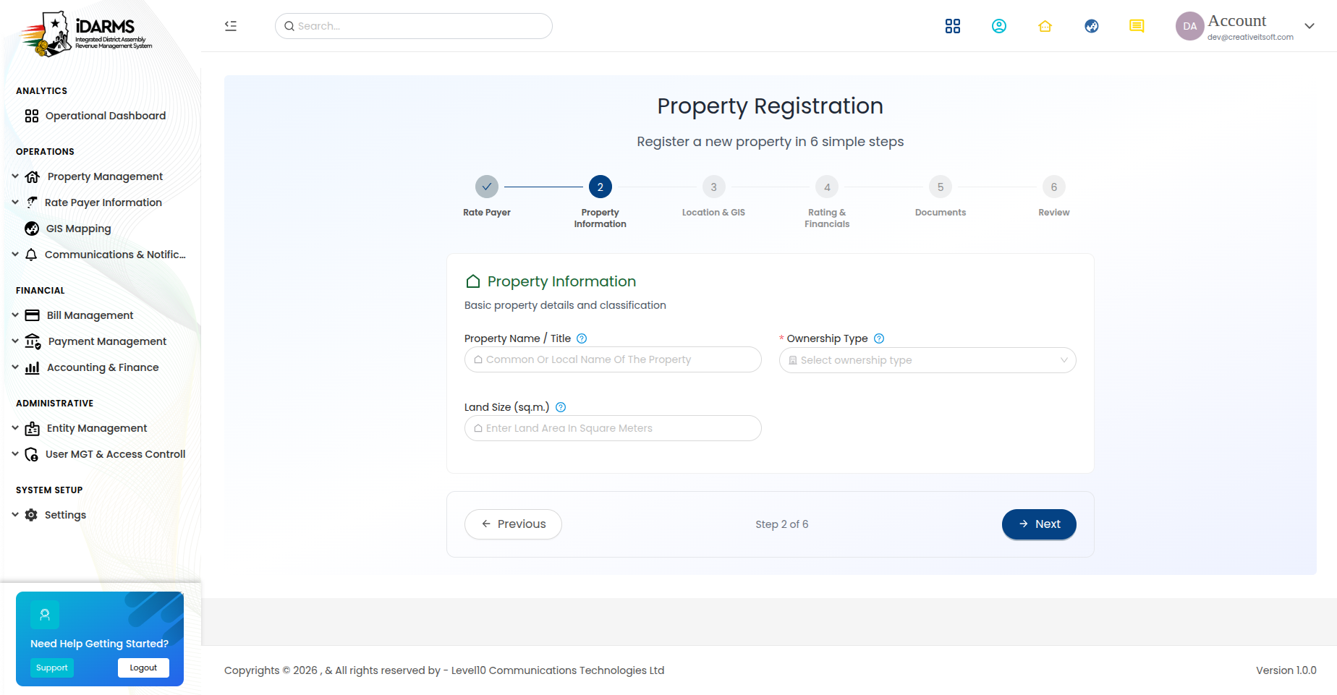This screenshot has height=695, width=1337.
Task: Focus the Land Size input field
Action: [x=613, y=428]
